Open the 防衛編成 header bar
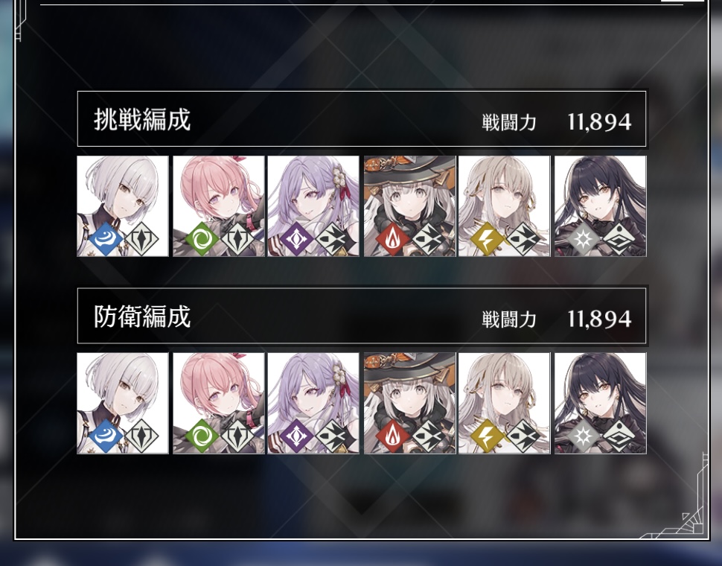Image resolution: width=722 pixels, height=566 pixels. (x=362, y=316)
